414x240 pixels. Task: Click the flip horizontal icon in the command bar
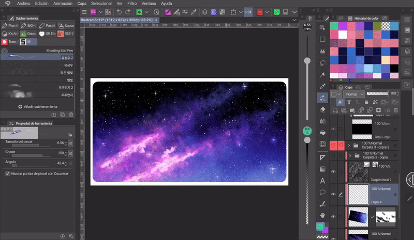248,11
